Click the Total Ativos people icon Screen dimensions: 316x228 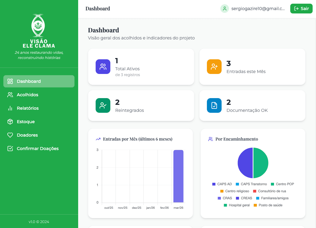[103, 67]
